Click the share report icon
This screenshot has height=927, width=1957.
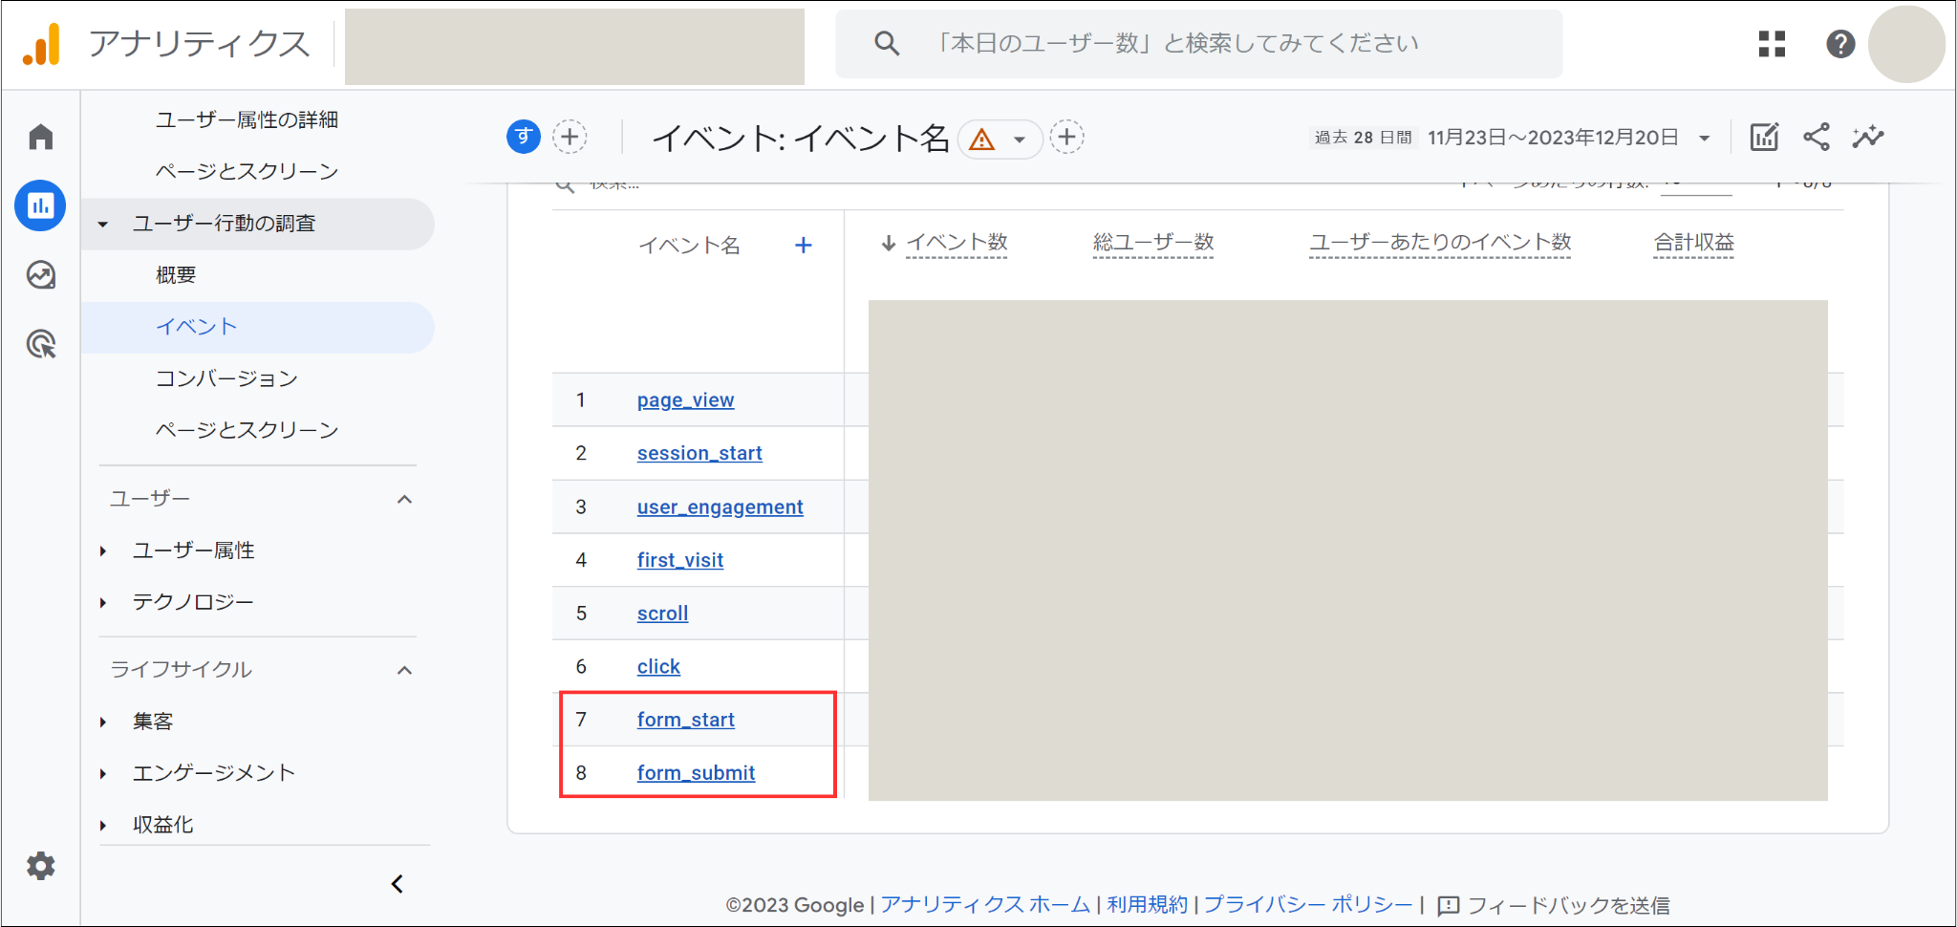tap(1816, 137)
